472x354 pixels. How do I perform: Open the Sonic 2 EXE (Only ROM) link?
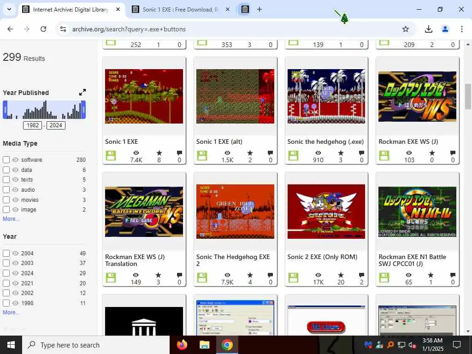coord(322,257)
